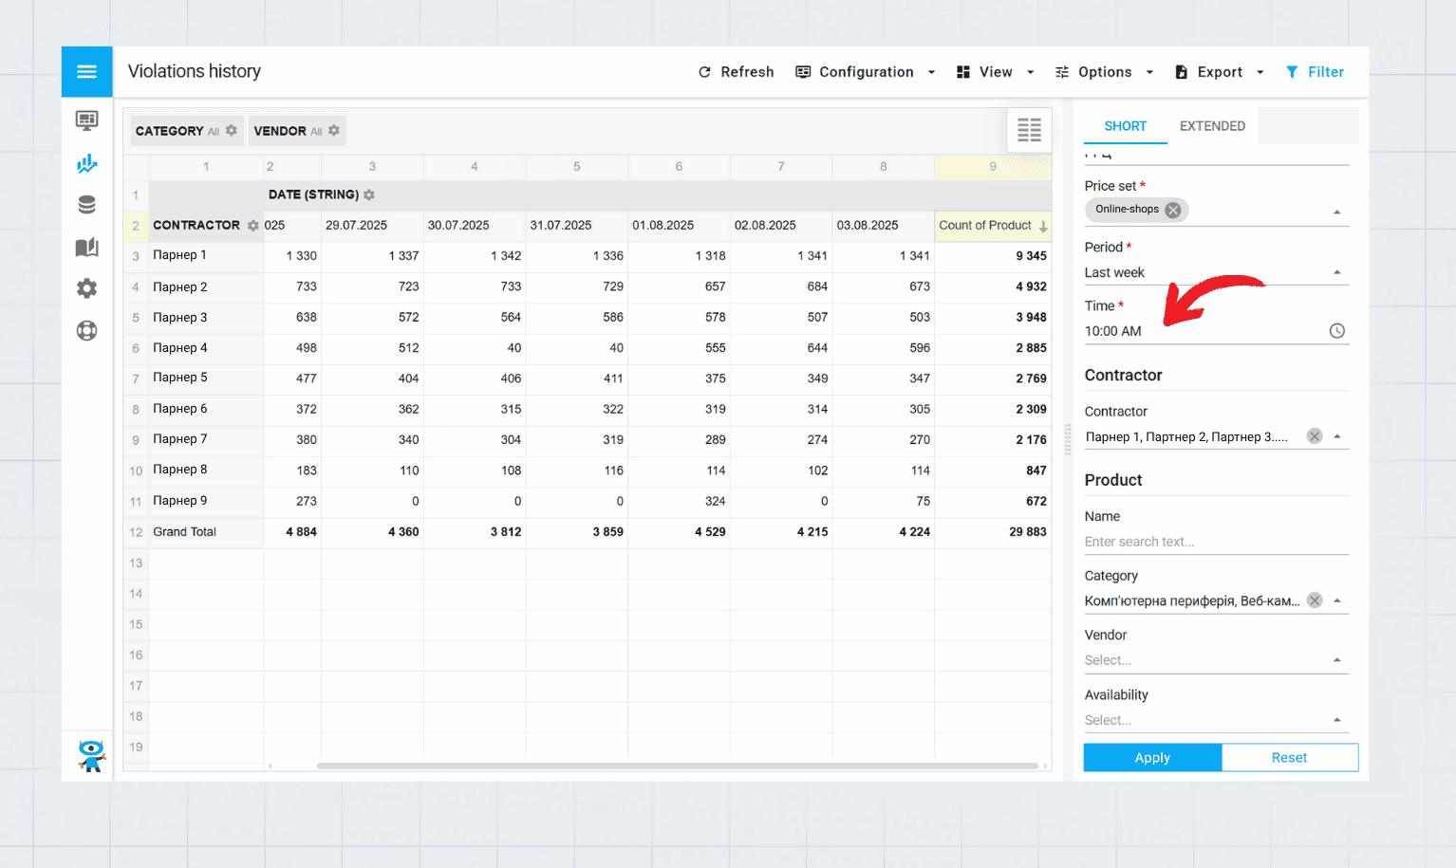
Task: Click the table layout icon above the grid
Action: pos(1029,130)
